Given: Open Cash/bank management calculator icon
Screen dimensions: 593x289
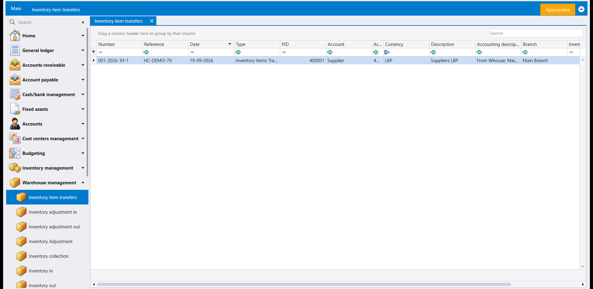Looking at the screenshot, I should pos(15,94).
